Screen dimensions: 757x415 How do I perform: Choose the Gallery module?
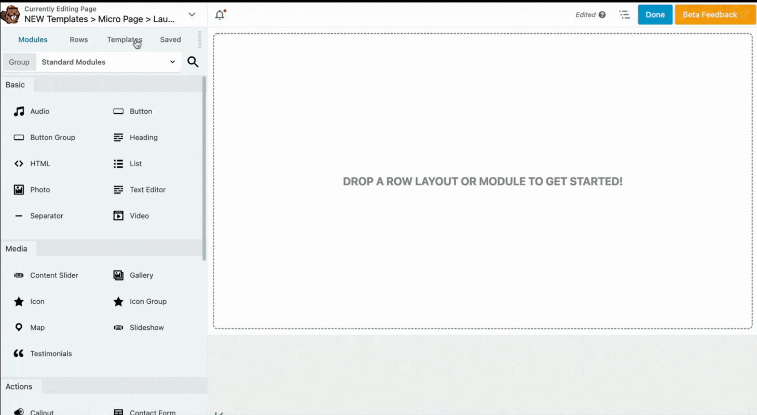(118, 275)
